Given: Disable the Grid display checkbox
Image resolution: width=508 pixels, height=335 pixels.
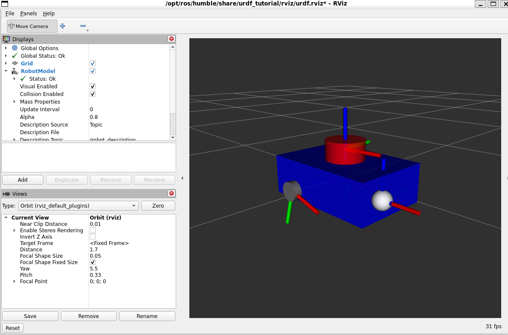Looking at the screenshot, I should coord(93,64).
